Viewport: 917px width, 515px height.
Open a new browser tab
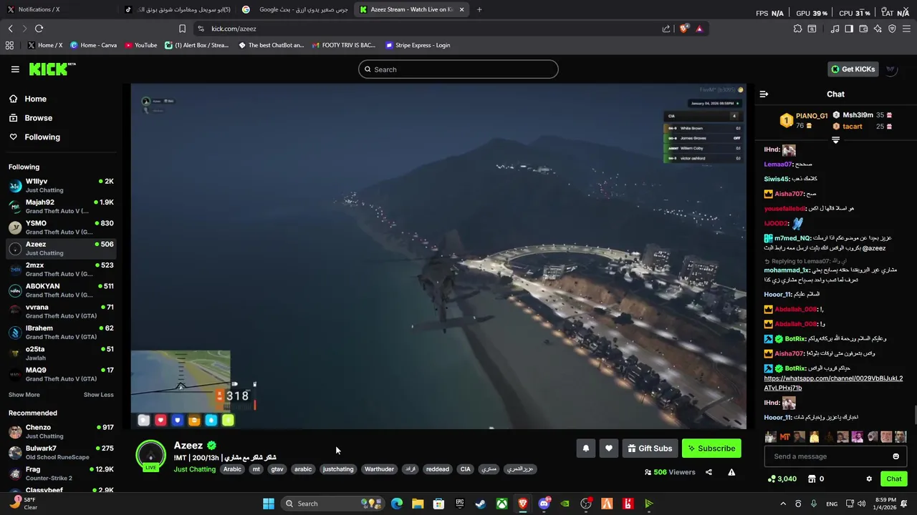pyautogui.click(x=479, y=9)
